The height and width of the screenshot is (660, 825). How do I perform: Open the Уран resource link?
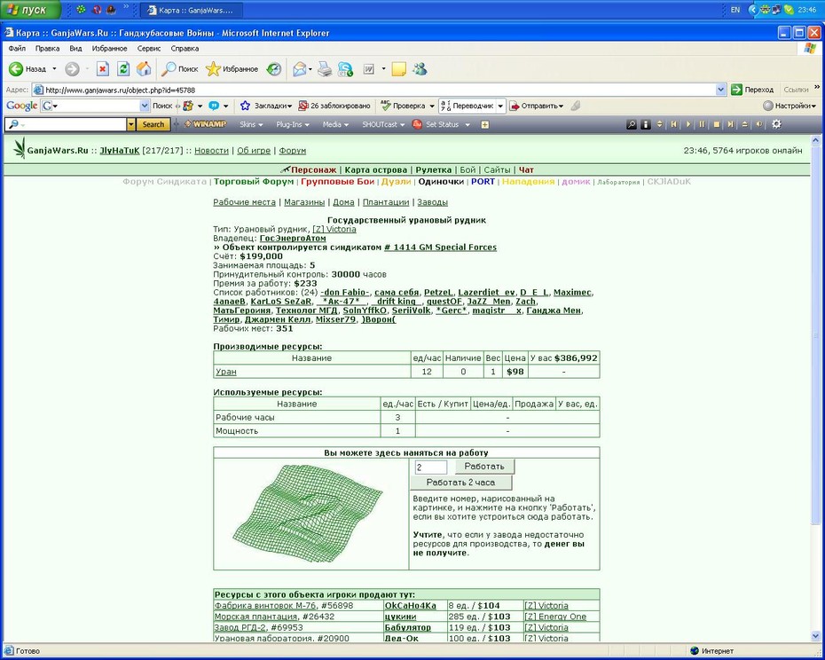tap(225, 372)
